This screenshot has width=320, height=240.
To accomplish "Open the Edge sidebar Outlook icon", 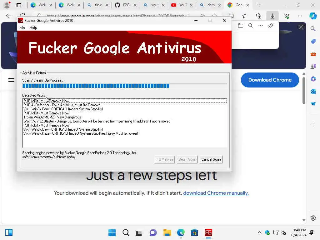I will pyautogui.click(x=313, y=92).
